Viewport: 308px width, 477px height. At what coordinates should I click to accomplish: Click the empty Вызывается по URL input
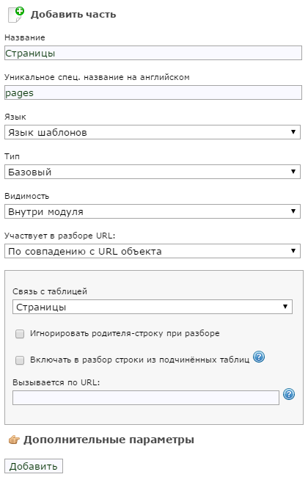click(146, 398)
